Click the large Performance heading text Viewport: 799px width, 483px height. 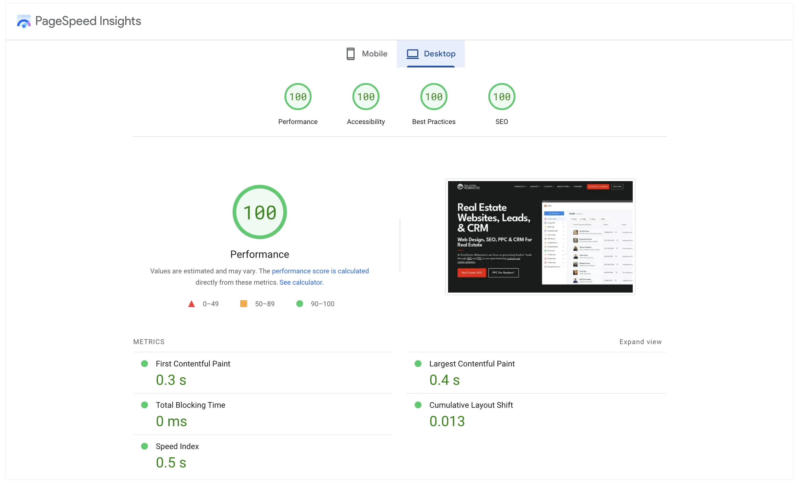[260, 254]
